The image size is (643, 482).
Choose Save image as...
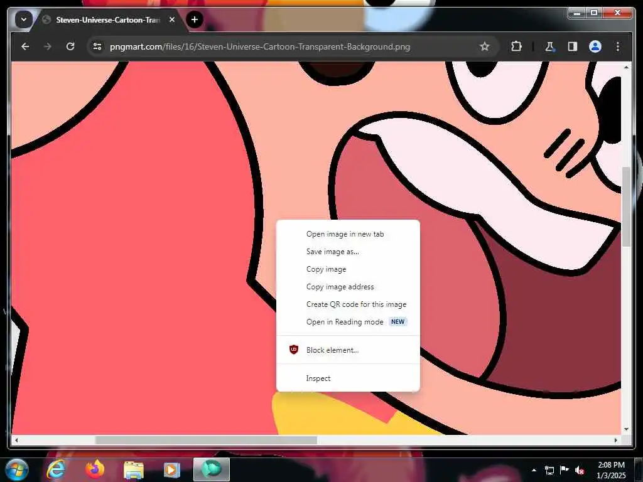pyautogui.click(x=348, y=252)
